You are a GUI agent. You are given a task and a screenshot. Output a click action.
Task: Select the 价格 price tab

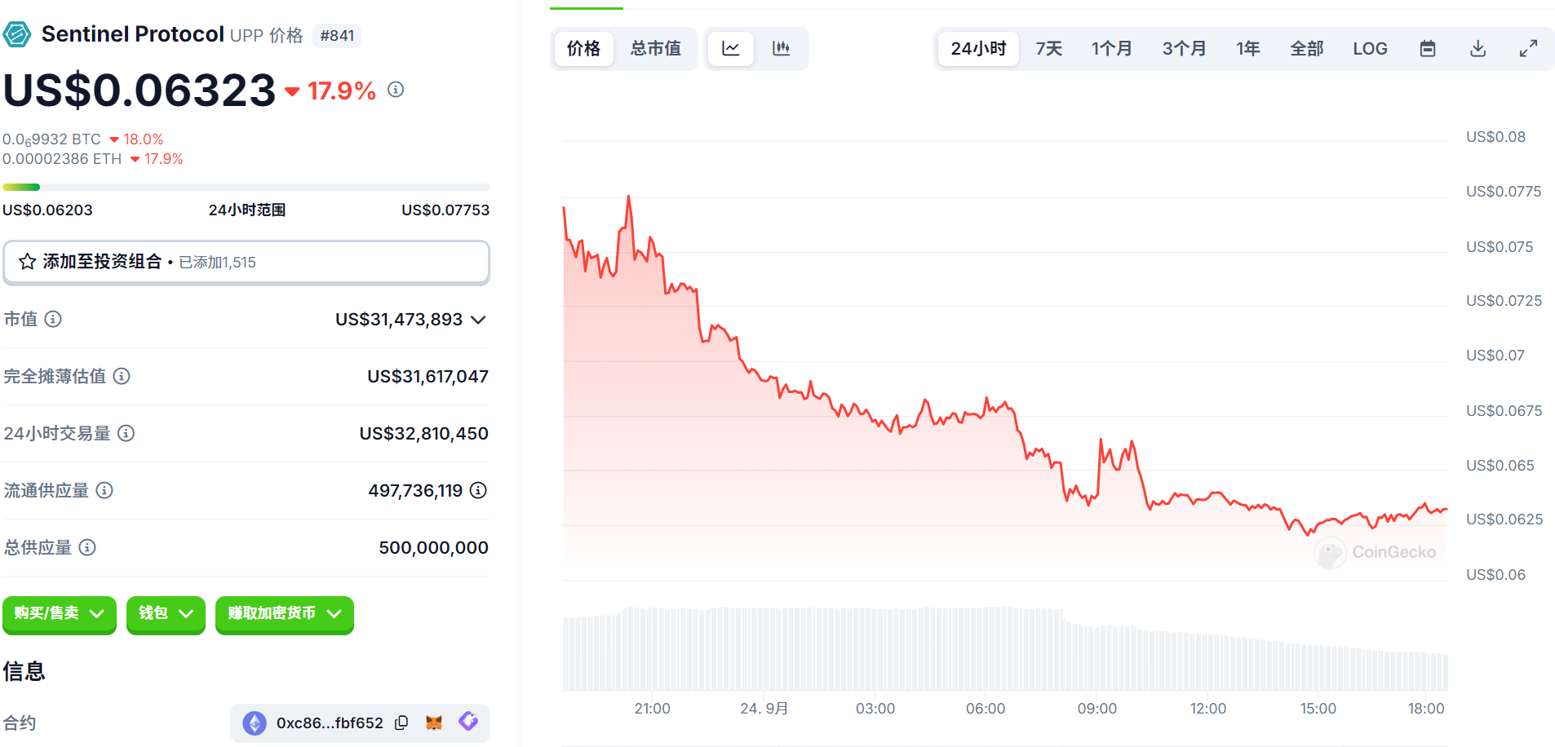click(x=583, y=49)
